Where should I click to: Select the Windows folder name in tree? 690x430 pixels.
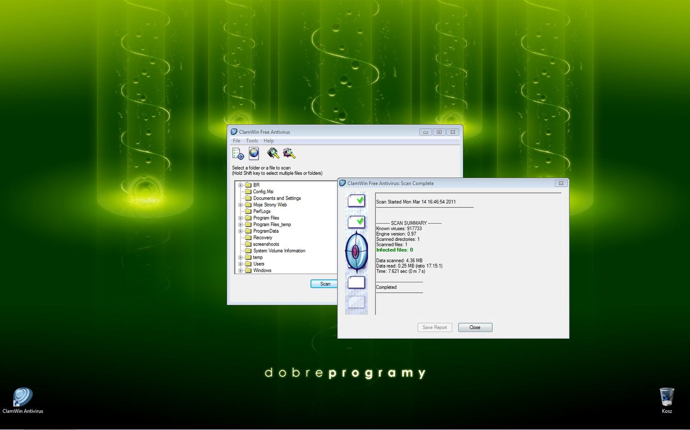point(262,270)
